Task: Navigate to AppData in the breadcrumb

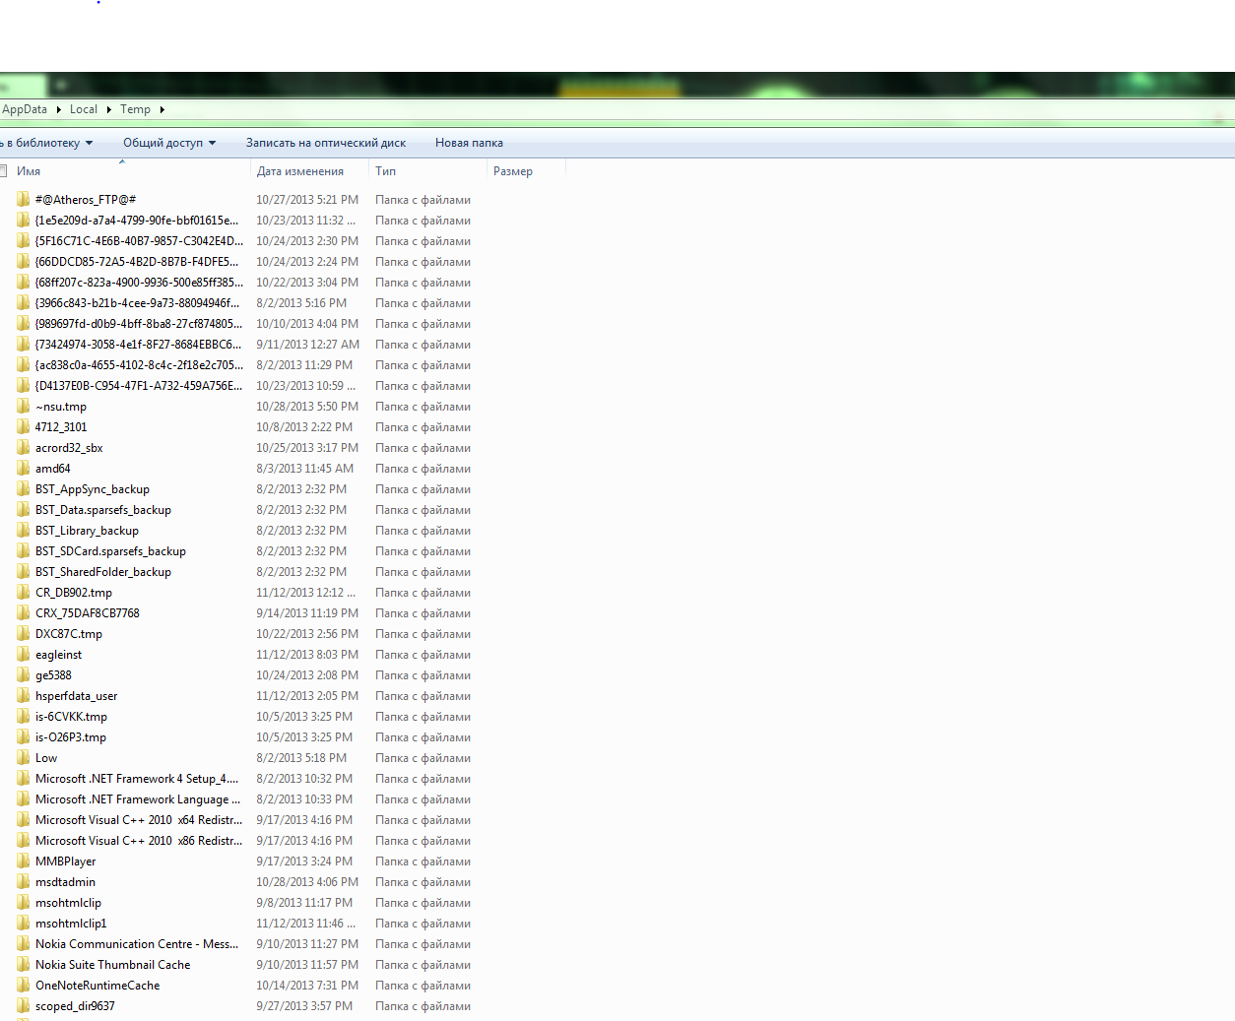Action: (x=25, y=109)
